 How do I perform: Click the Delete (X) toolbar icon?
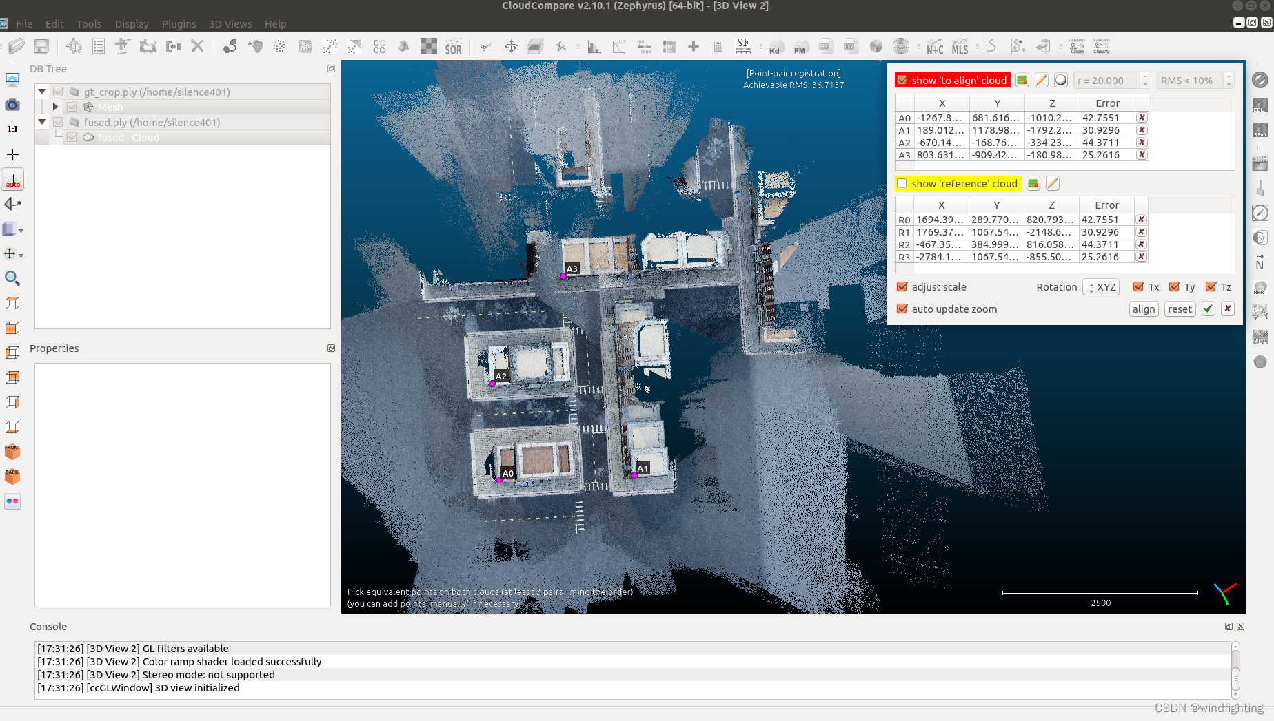click(x=198, y=46)
